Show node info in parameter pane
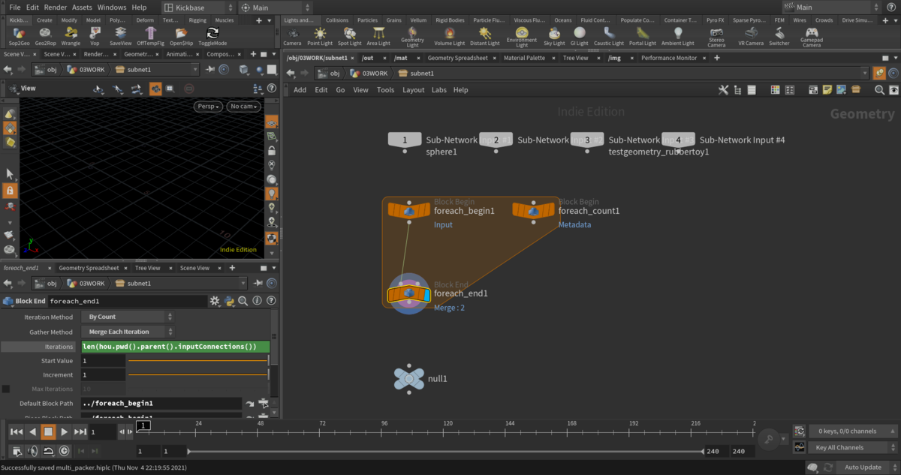 click(x=258, y=301)
